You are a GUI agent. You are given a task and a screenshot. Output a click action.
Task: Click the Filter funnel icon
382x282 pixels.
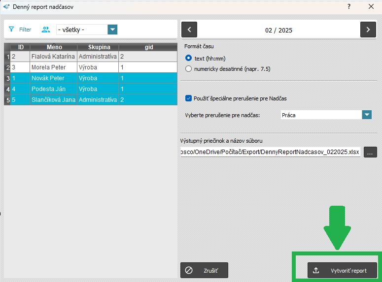pyautogui.click(x=11, y=30)
